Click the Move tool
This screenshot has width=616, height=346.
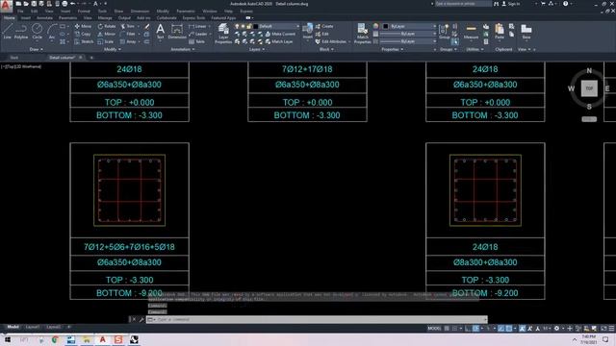click(x=83, y=26)
